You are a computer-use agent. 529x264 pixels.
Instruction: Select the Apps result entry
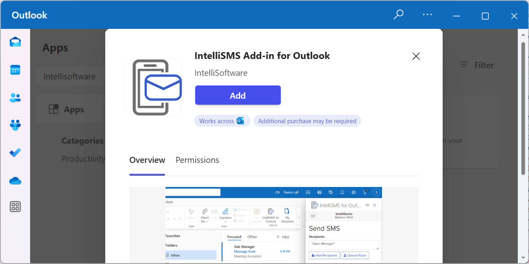click(x=74, y=109)
